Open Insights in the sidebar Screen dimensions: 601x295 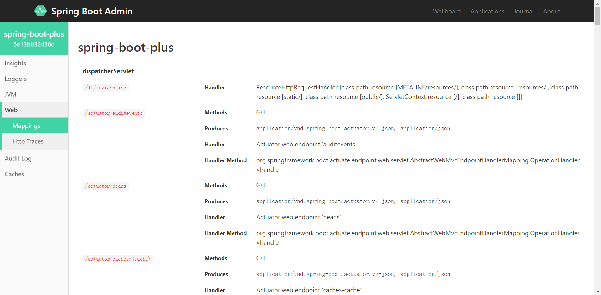(34, 63)
